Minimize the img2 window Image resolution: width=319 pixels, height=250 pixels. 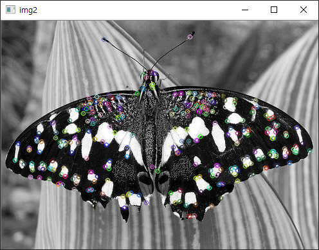click(245, 10)
